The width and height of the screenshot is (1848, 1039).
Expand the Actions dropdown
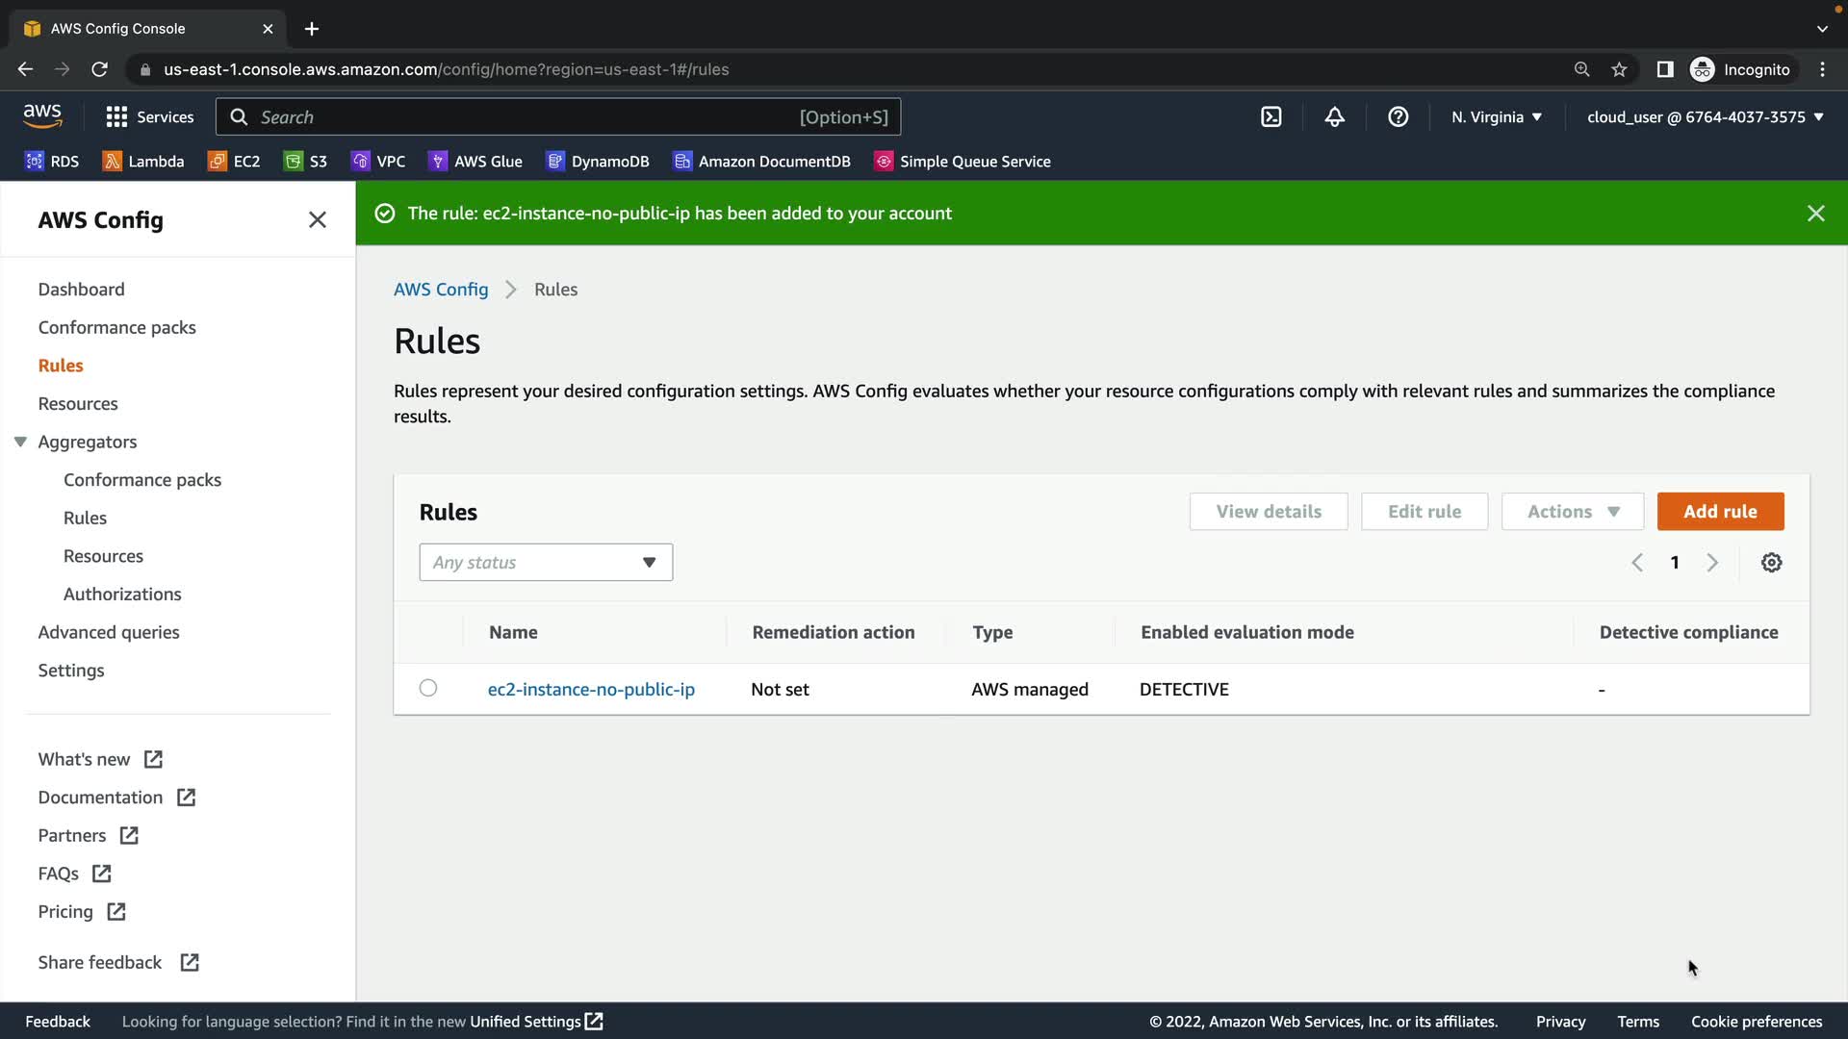click(x=1572, y=512)
